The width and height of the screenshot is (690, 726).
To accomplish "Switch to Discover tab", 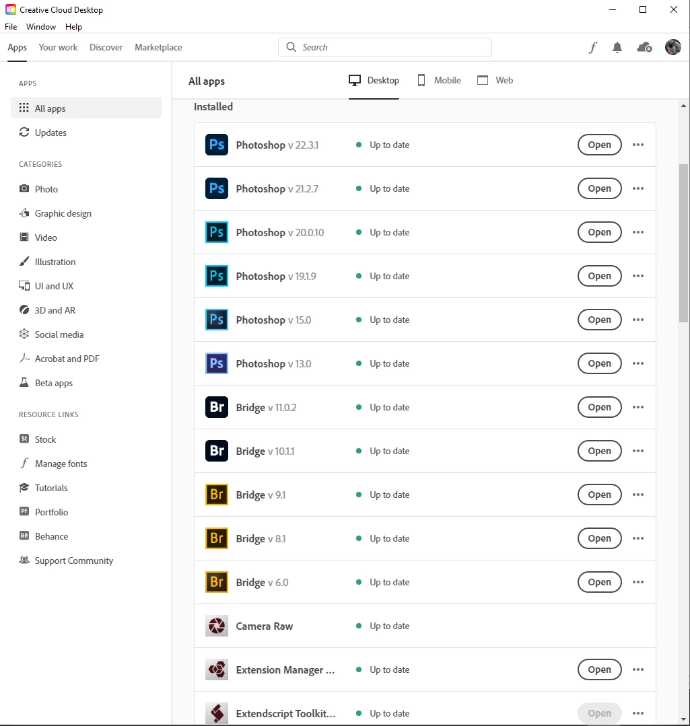I will [x=106, y=47].
